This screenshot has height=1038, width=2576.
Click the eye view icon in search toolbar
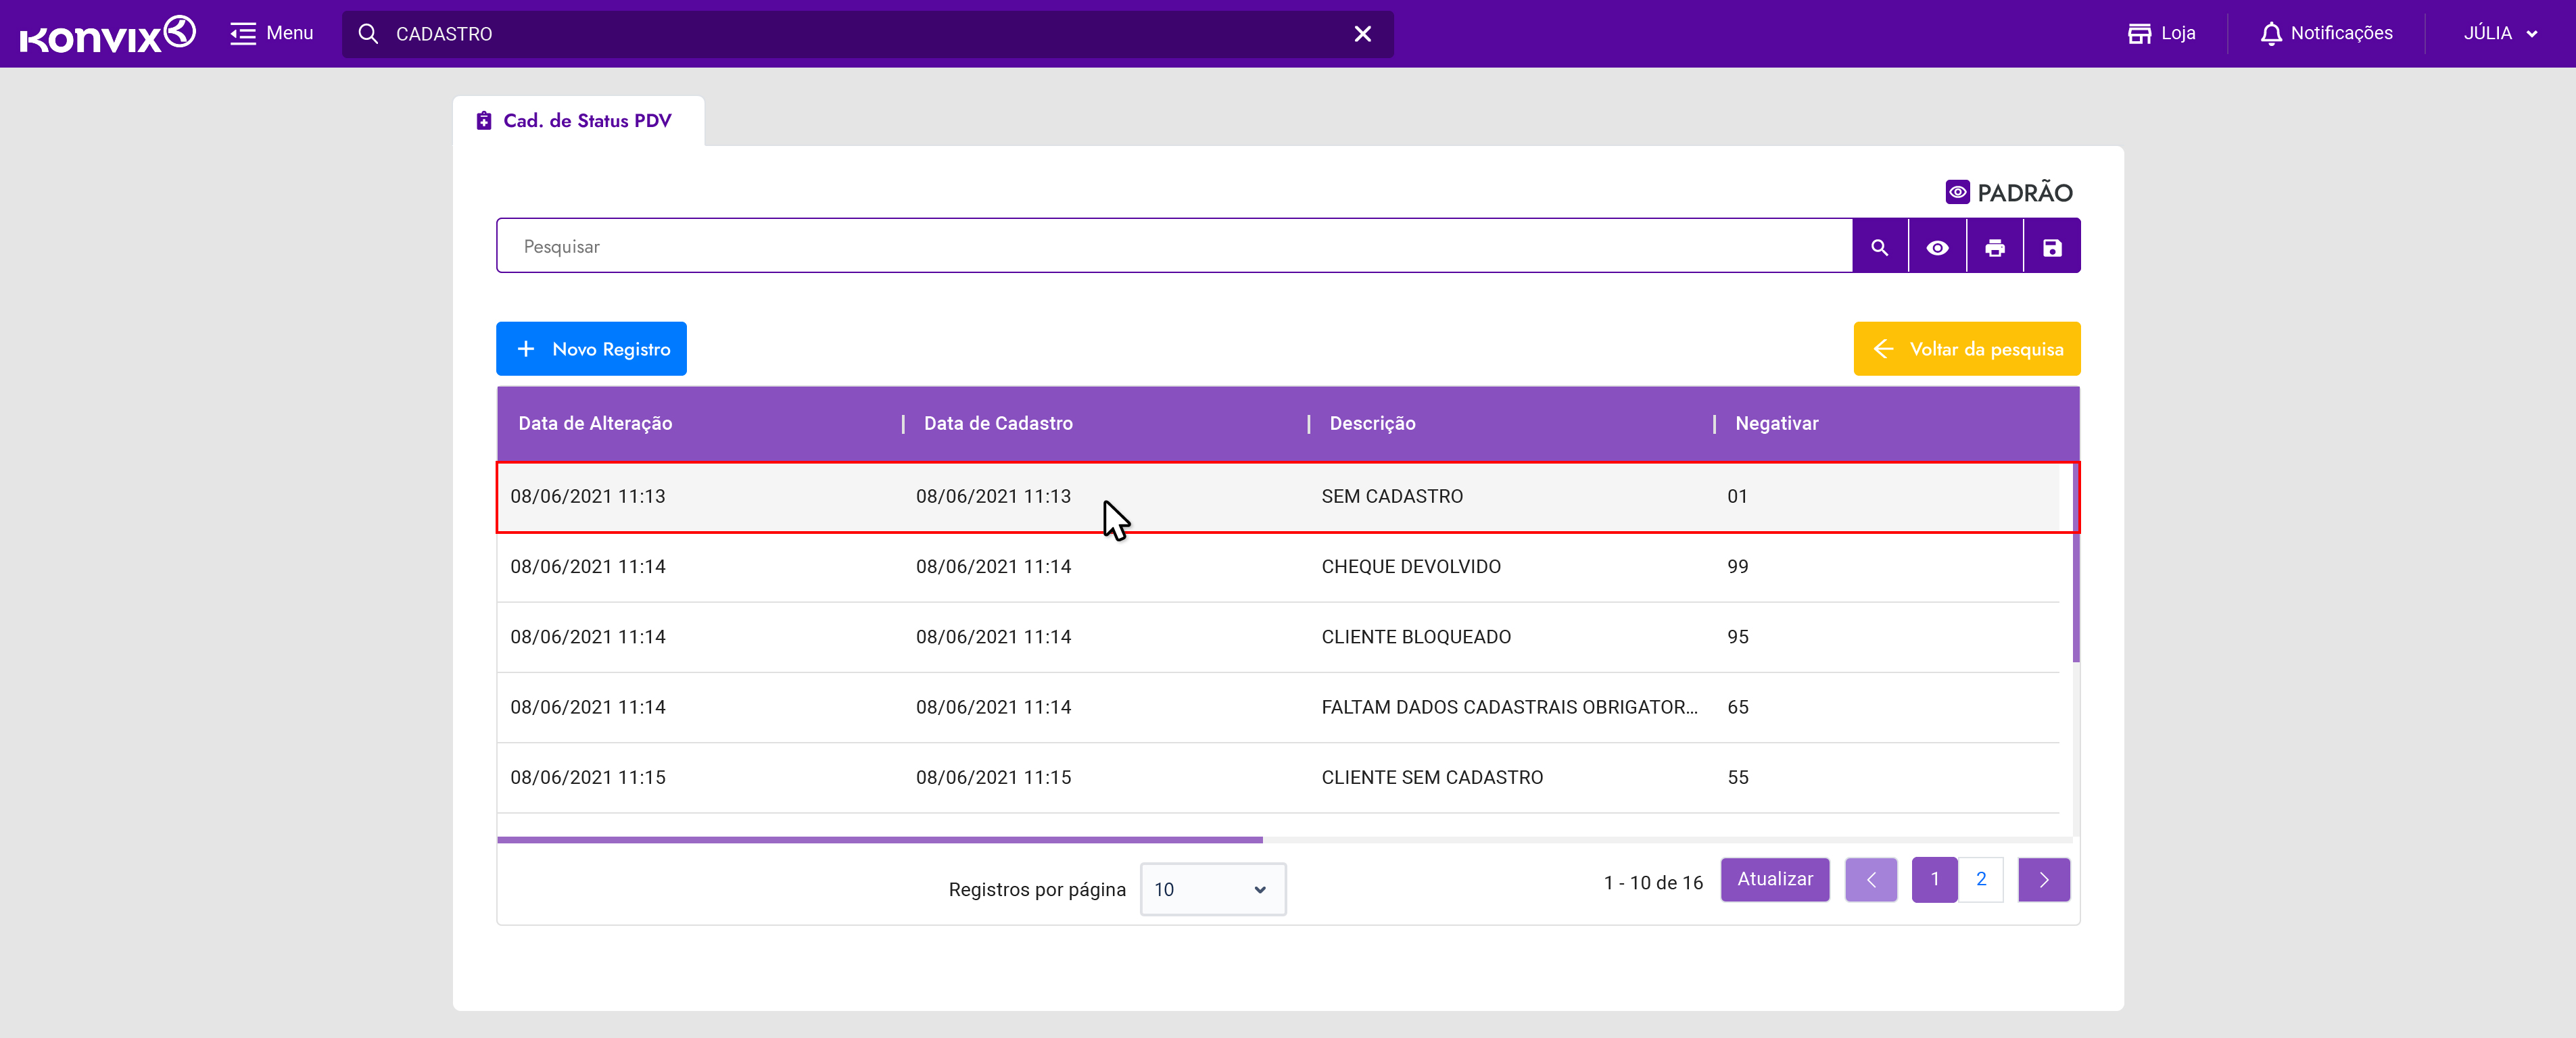[x=1937, y=247]
